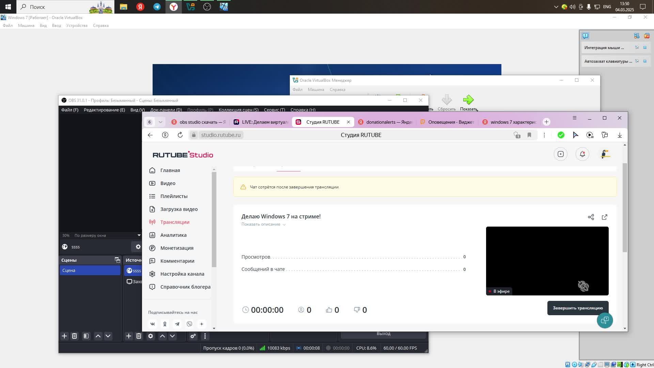Click the Windows taskbar search box
Screen dimensions: 654x368
click(x=65, y=7)
